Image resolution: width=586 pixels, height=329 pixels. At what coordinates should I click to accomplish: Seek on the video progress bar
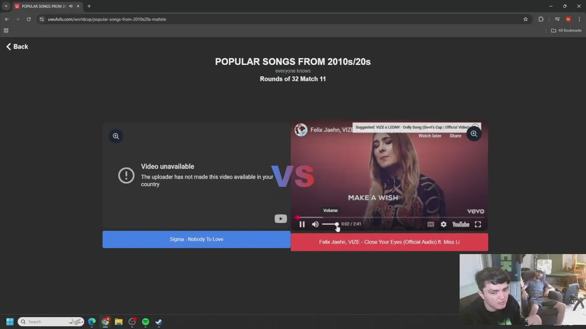point(389,218)
